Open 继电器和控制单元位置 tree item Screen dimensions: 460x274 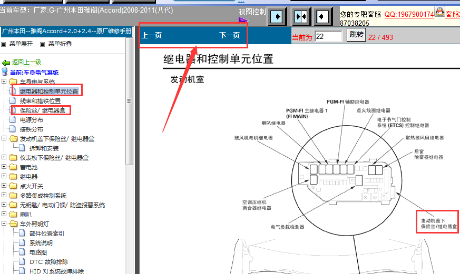(49, 92)
